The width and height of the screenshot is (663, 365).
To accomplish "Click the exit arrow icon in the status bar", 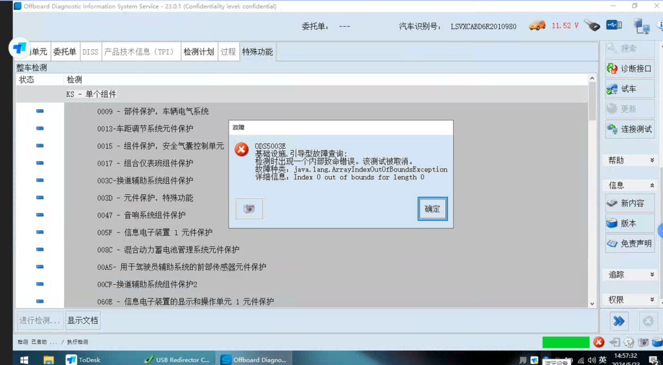I will [614, 342].
